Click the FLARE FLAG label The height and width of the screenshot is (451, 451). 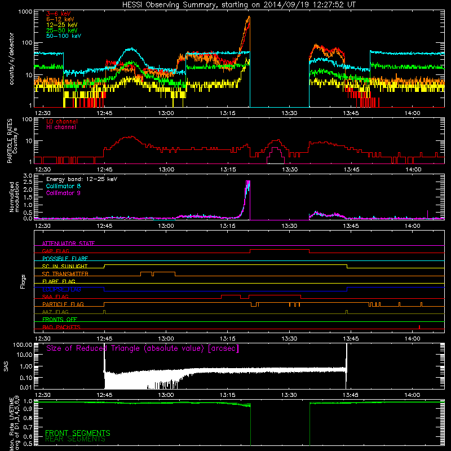(59, 281)
